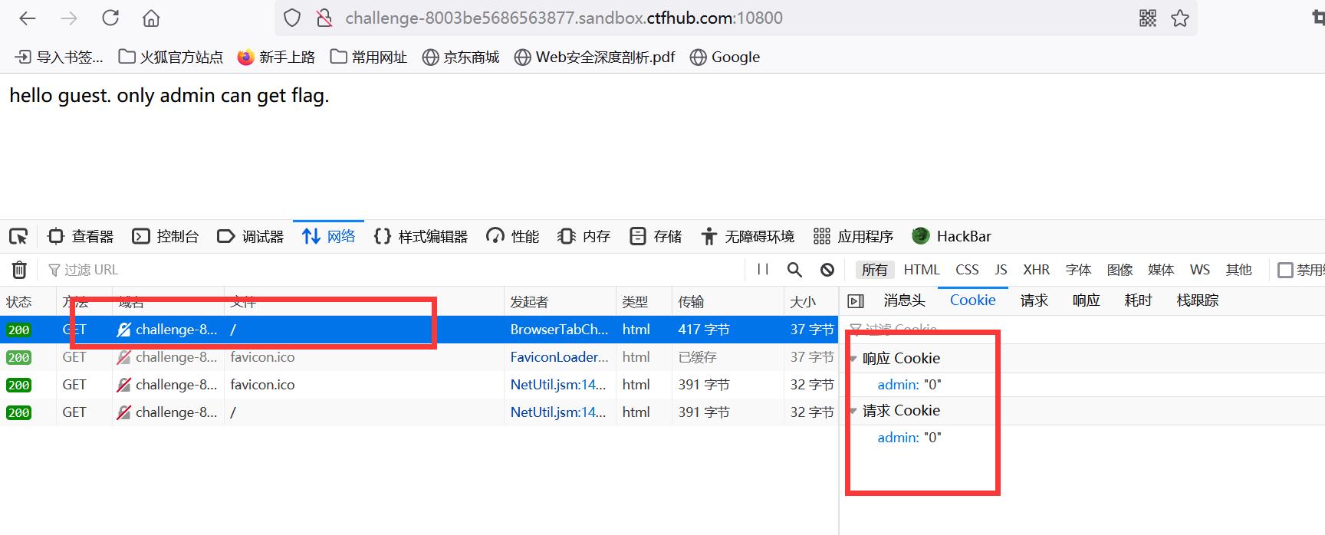Collapse the 请求 Cookie section

tap(853, 411)
